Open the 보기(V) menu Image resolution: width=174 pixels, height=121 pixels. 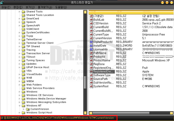point(30,7)
